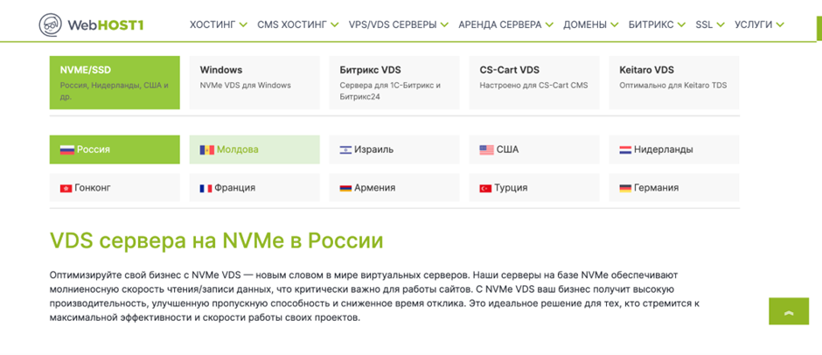Click the WebHOST1 brand name text

[x=105, y=24]
